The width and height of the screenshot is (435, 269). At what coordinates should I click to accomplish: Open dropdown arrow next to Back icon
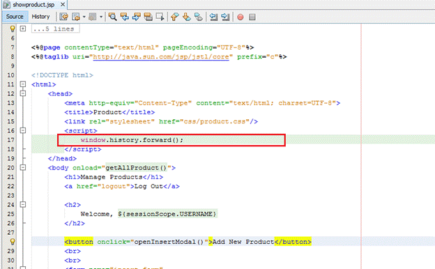(x=84, y=17)
